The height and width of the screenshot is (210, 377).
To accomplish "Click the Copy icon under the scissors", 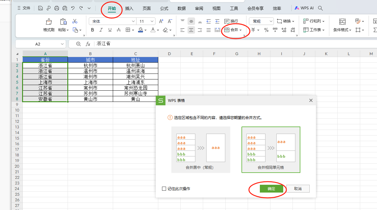I will (75, 30).
